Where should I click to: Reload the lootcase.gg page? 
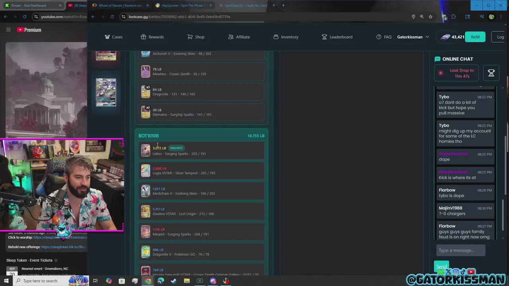tap(112, 17)
